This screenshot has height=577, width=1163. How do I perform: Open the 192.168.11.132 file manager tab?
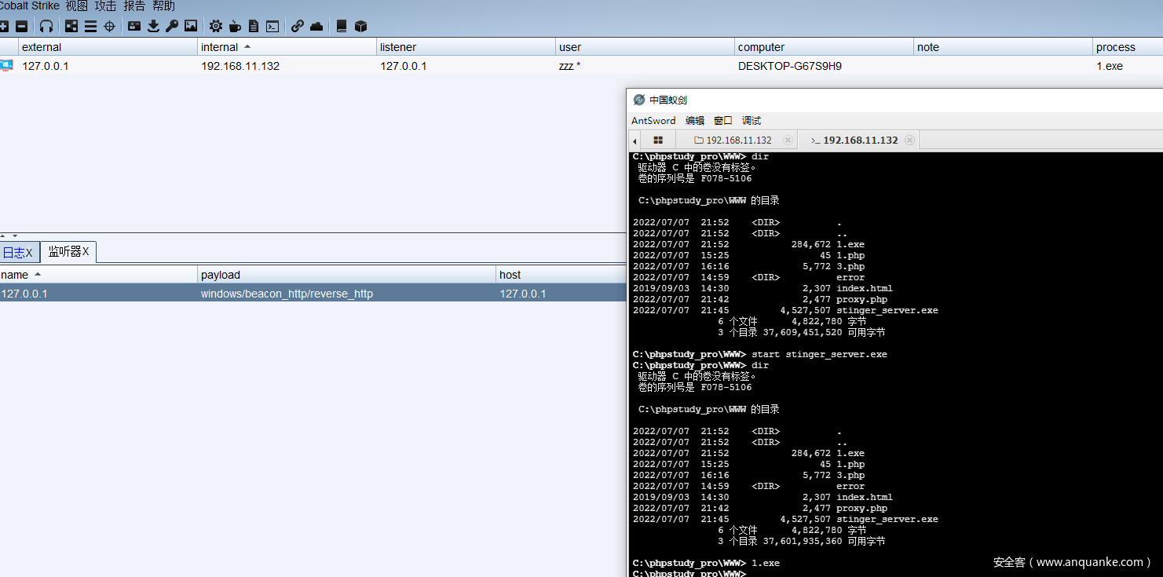737,141
